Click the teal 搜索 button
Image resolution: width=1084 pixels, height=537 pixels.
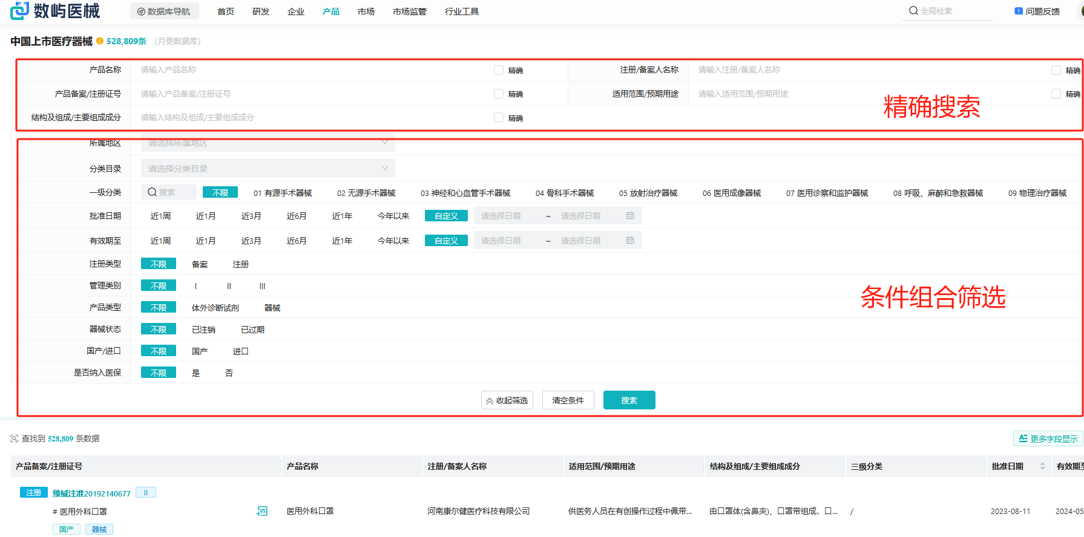tap(629, 400)
